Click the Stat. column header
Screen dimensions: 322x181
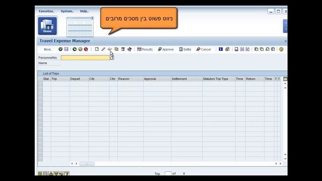tap(46, 79)
